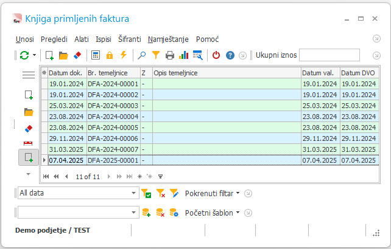This screenshot has width=391, height=249.
Task: Click the sidebar eraser icon
Action: [x=29, y=129]
